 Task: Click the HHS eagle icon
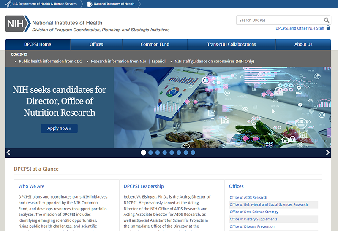8,4
